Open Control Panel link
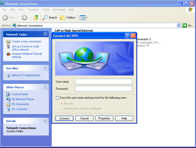196x148 pixels. coord(20,94)
